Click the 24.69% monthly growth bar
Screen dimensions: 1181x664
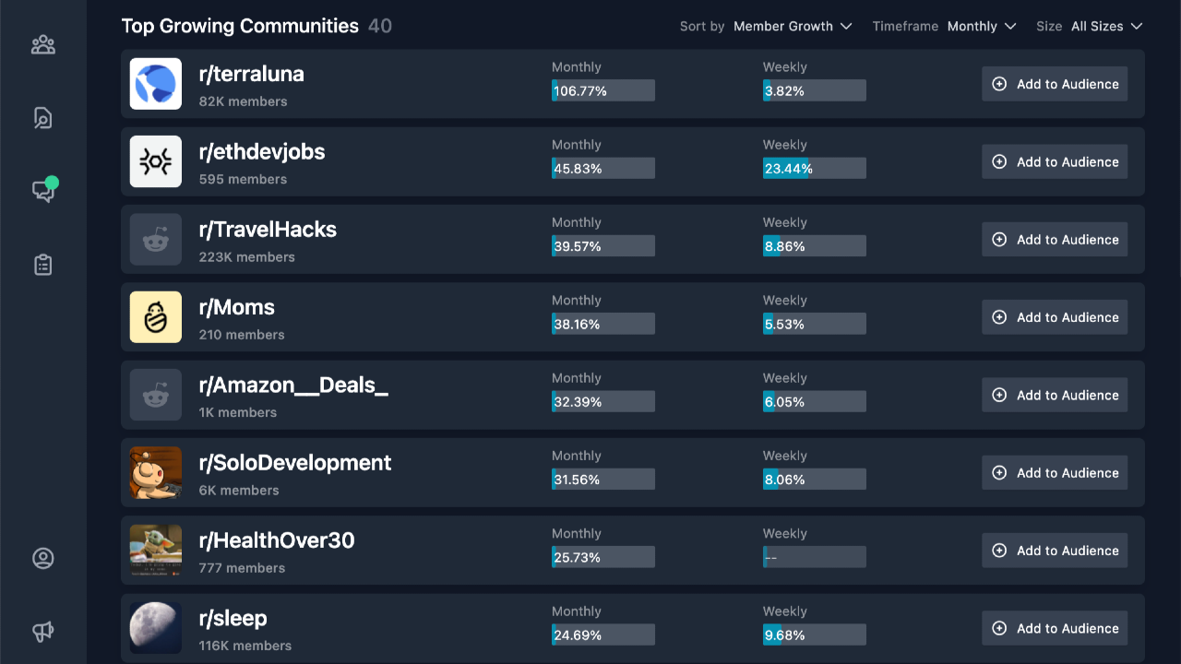[x=603, y=634]
